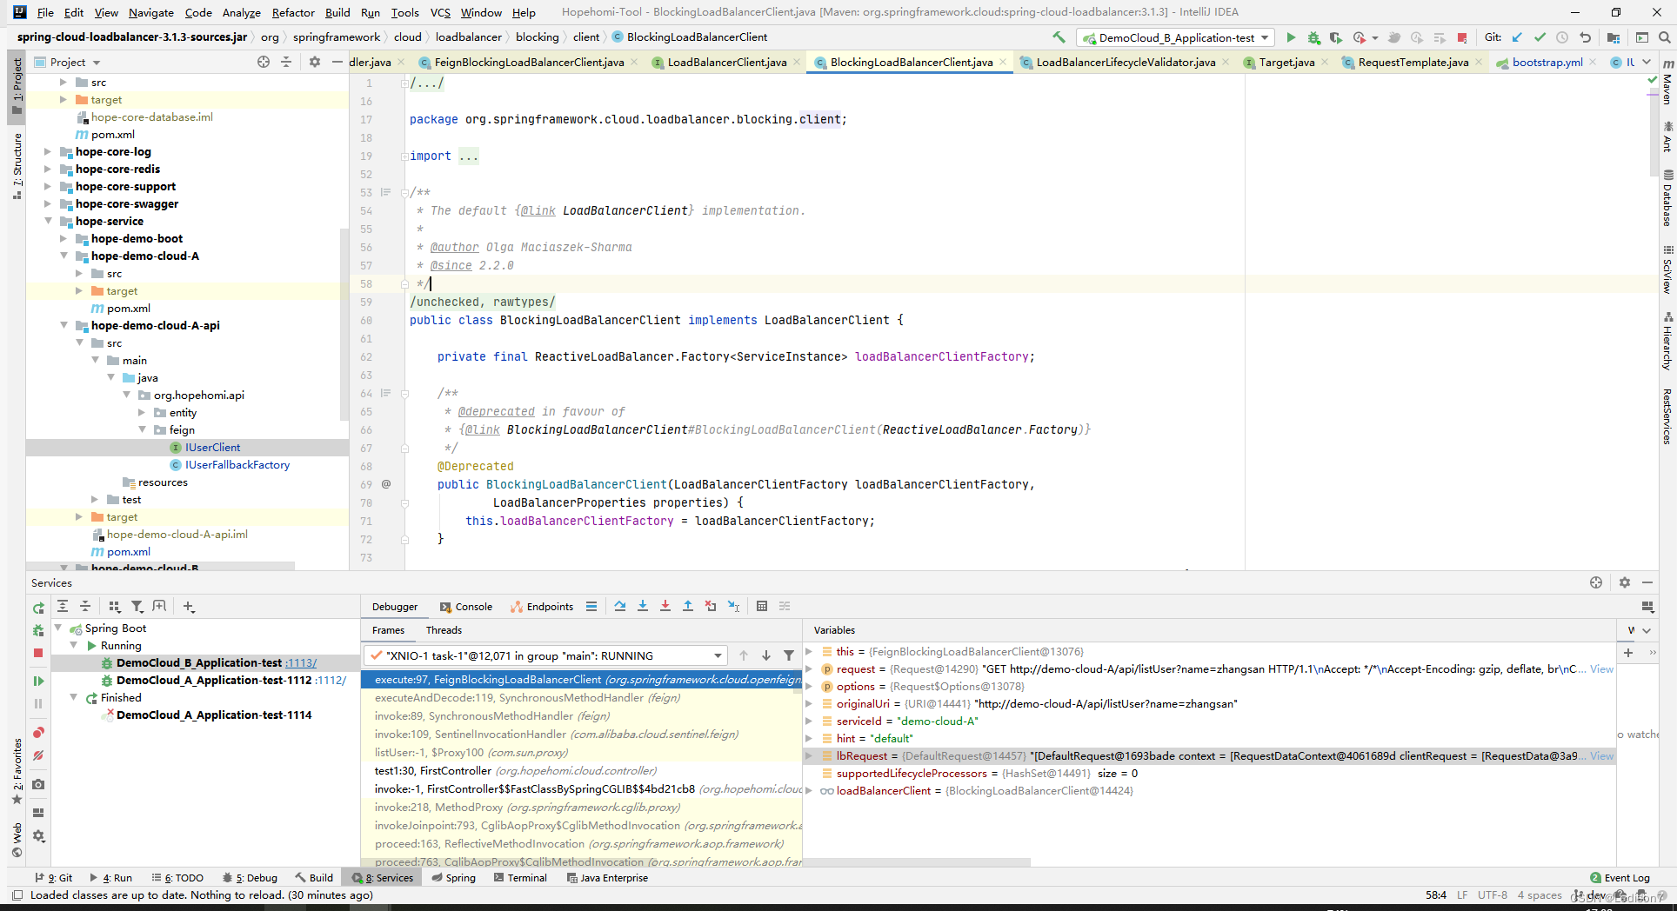View breakpoints red circles icon

coord(38,733)
